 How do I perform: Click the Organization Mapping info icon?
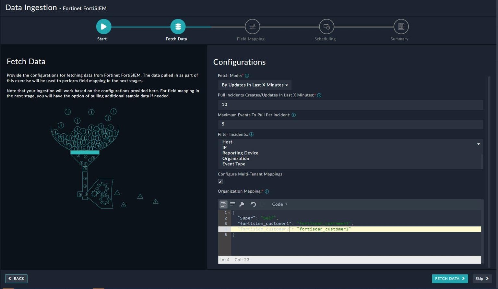point(267,191)
